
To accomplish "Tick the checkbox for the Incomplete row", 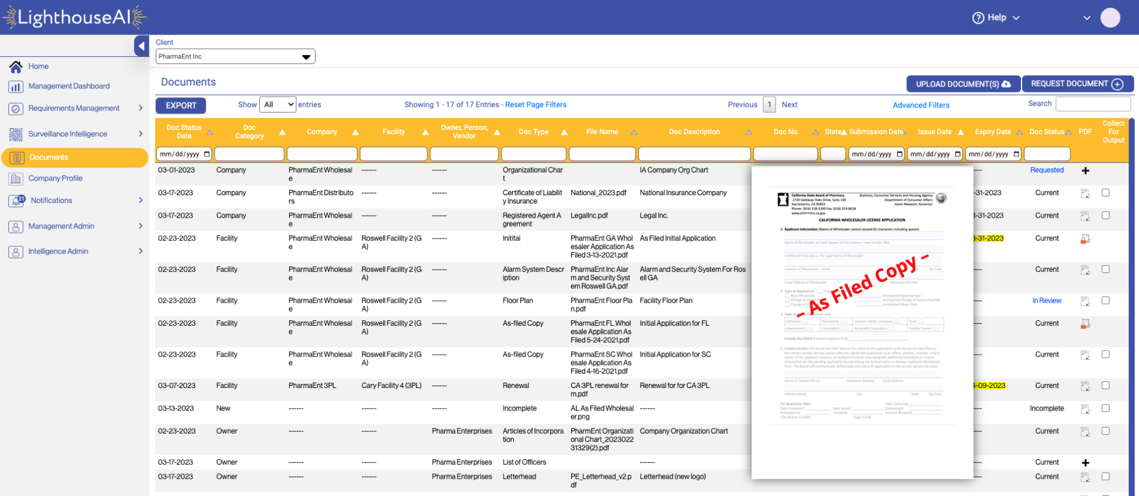I will 1106,408.
